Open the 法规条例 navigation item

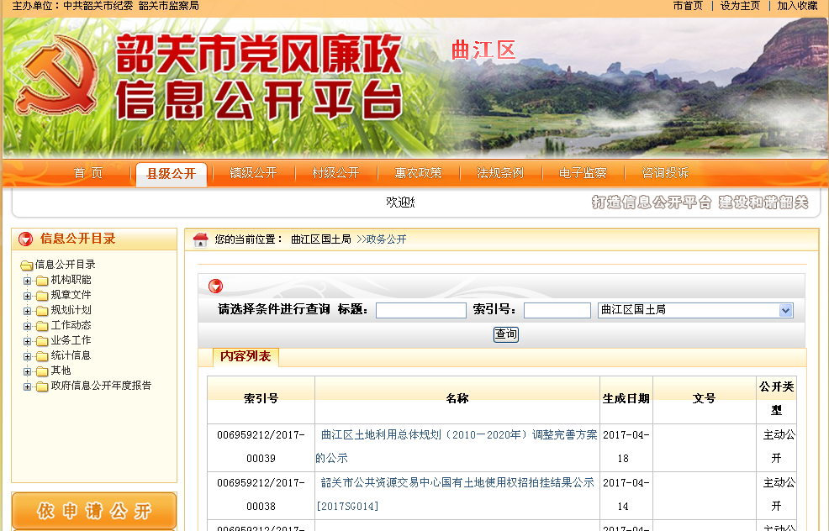coord(500,173)
